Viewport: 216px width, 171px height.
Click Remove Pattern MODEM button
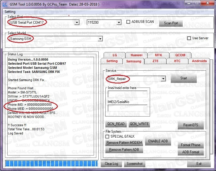[124, 143]
